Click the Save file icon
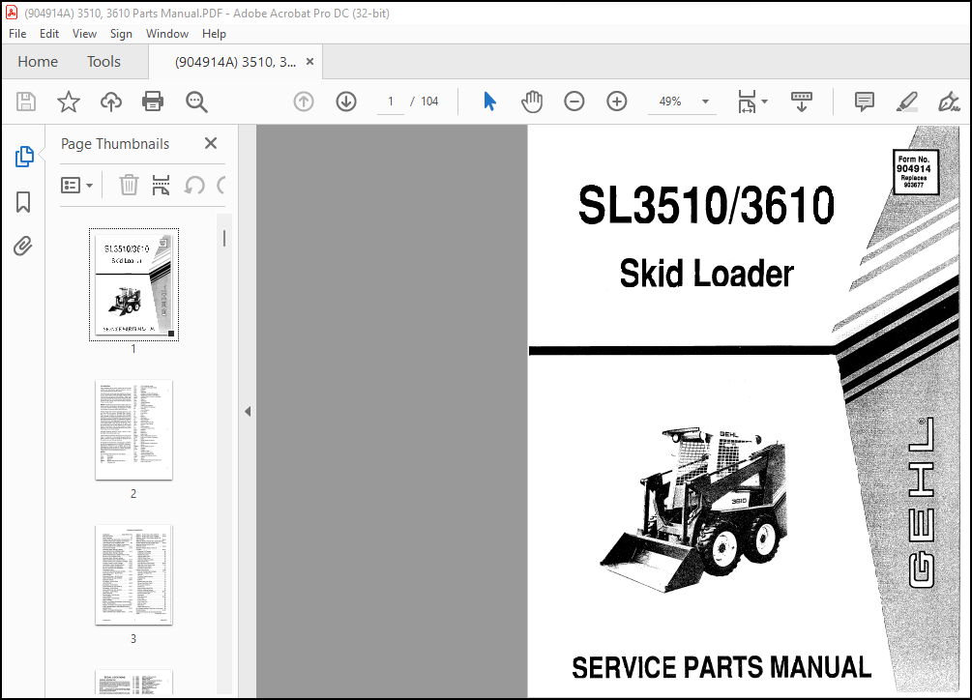 pos(26,102)
